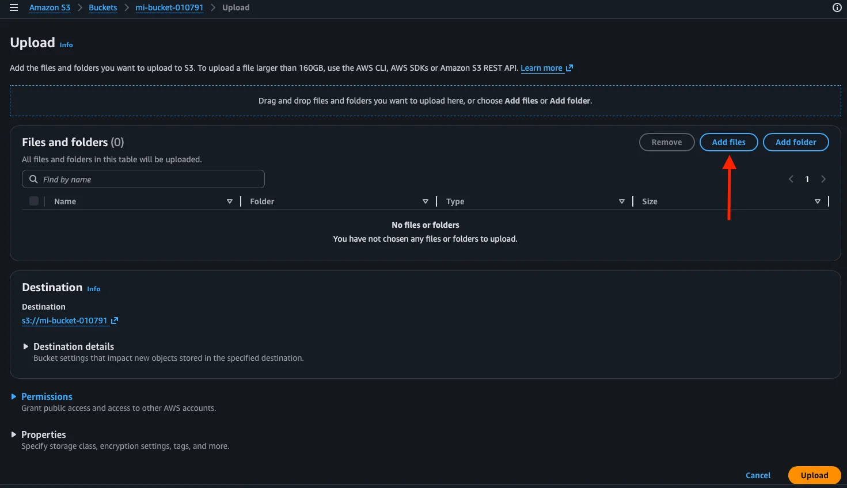Go to next page of files table

click(823, 179)
